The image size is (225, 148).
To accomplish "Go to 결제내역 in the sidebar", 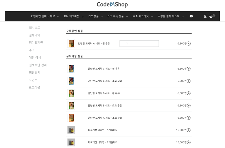I will [35, 35].
